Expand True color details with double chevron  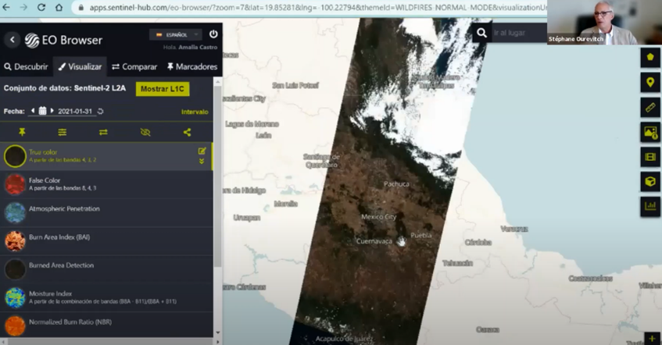click(202, 162)
